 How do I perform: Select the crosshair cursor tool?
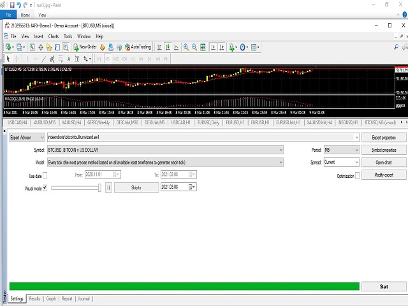(x=17, y=59)
